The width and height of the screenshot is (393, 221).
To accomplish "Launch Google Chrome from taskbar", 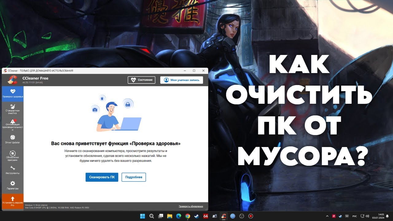I will [x=188, y=216].
